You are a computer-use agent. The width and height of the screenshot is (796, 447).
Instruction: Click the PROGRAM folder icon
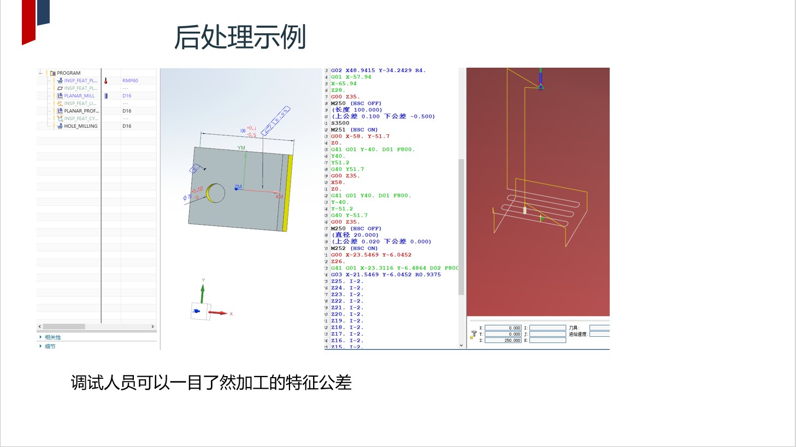(53, 73)
